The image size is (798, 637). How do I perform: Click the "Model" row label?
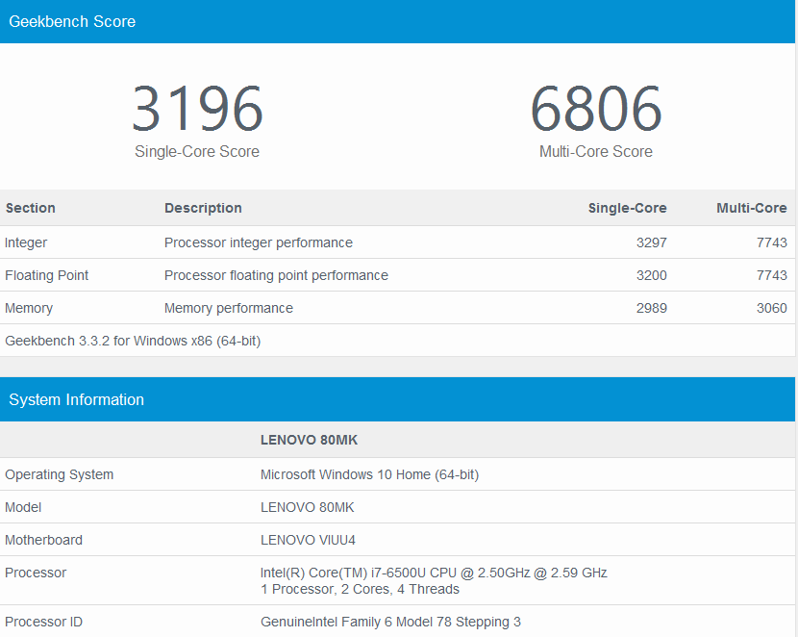point(23,507)
